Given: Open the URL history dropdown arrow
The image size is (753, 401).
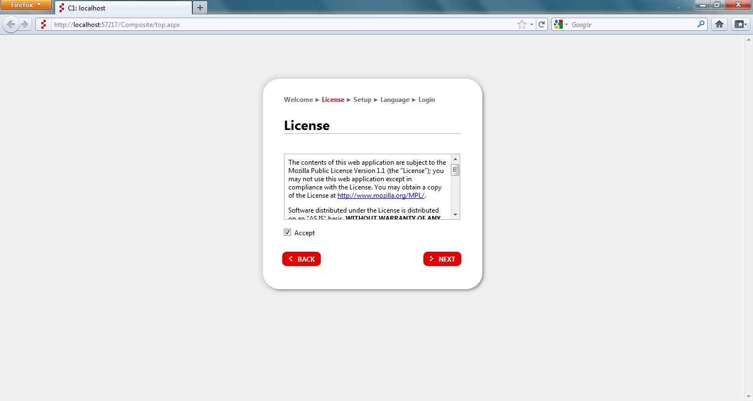Looking at the screenshot, I should point(531,24).
